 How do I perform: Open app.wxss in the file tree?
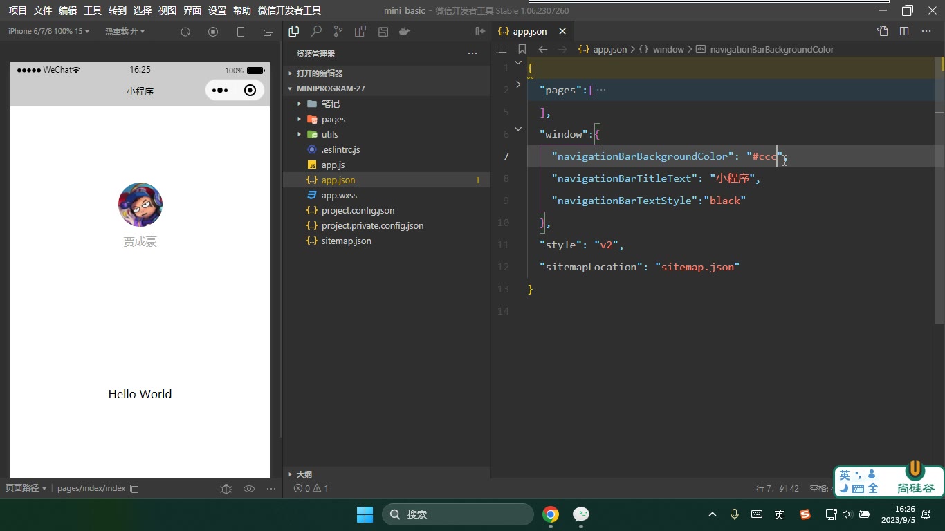[339, 195]
